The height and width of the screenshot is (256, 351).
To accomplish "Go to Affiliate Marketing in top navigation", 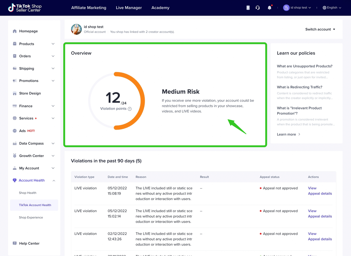I will pos(89,8).
